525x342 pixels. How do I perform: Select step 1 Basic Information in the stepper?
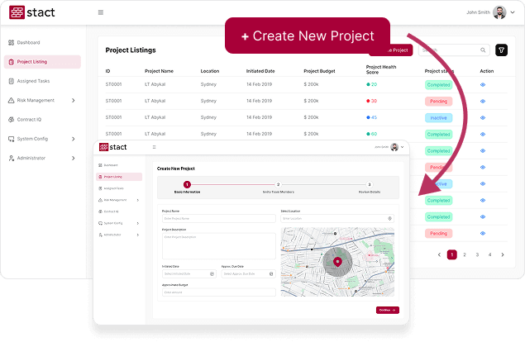tap(187, 184)
